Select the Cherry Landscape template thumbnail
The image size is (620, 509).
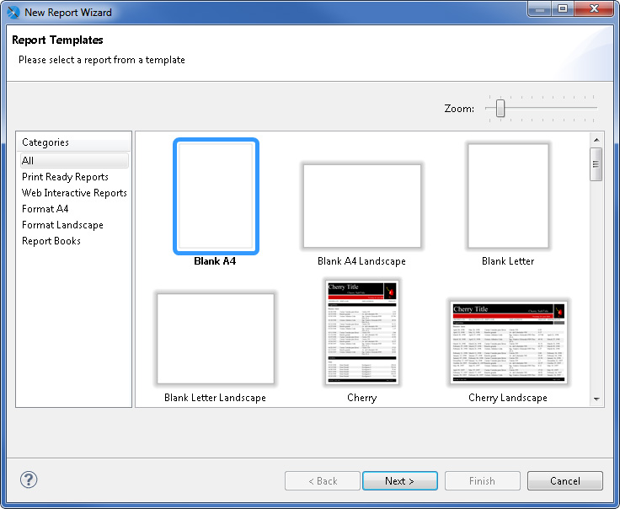(x=508, y=341)
